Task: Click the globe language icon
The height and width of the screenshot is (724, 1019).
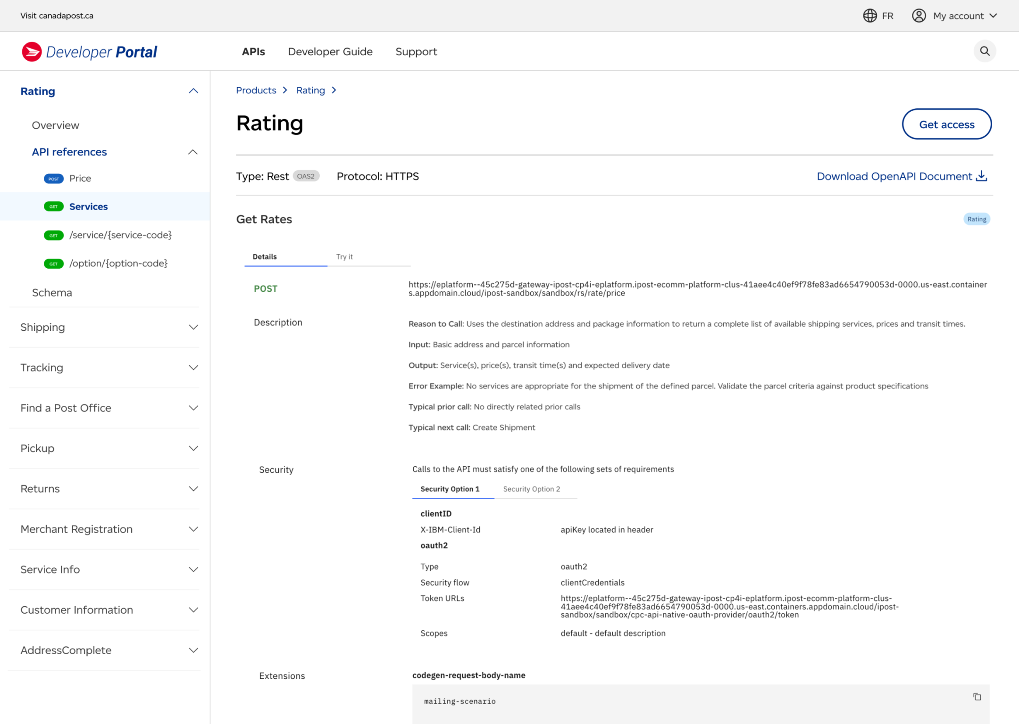Action: click(x=870, y=16)
